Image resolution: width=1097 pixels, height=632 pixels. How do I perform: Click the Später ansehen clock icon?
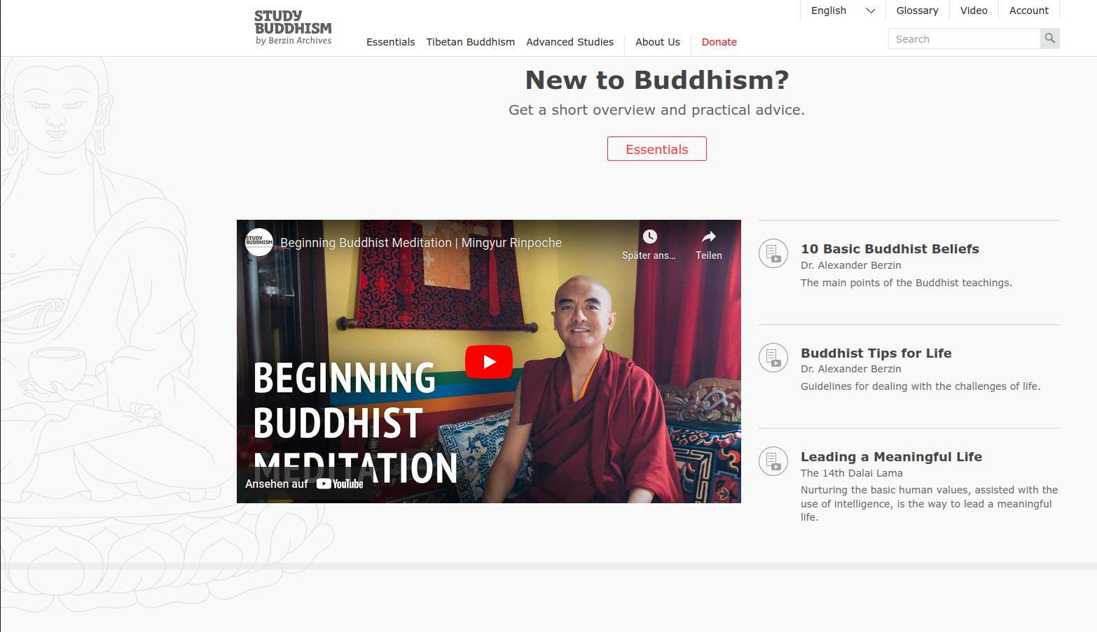(x=649, y=237)
